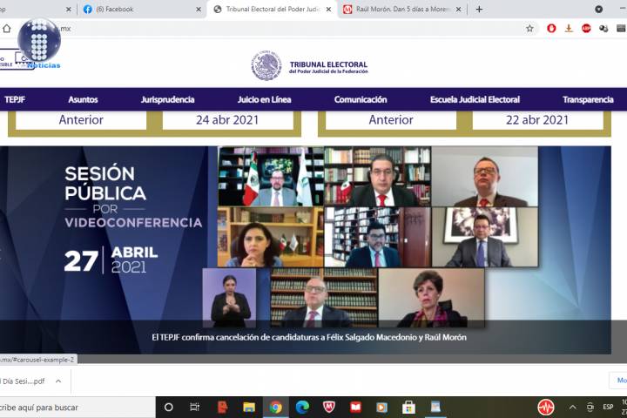Click the Adblock extension icon
Image resolution: width=627 pixels, height=418 pixels.
tap(586, 28)
